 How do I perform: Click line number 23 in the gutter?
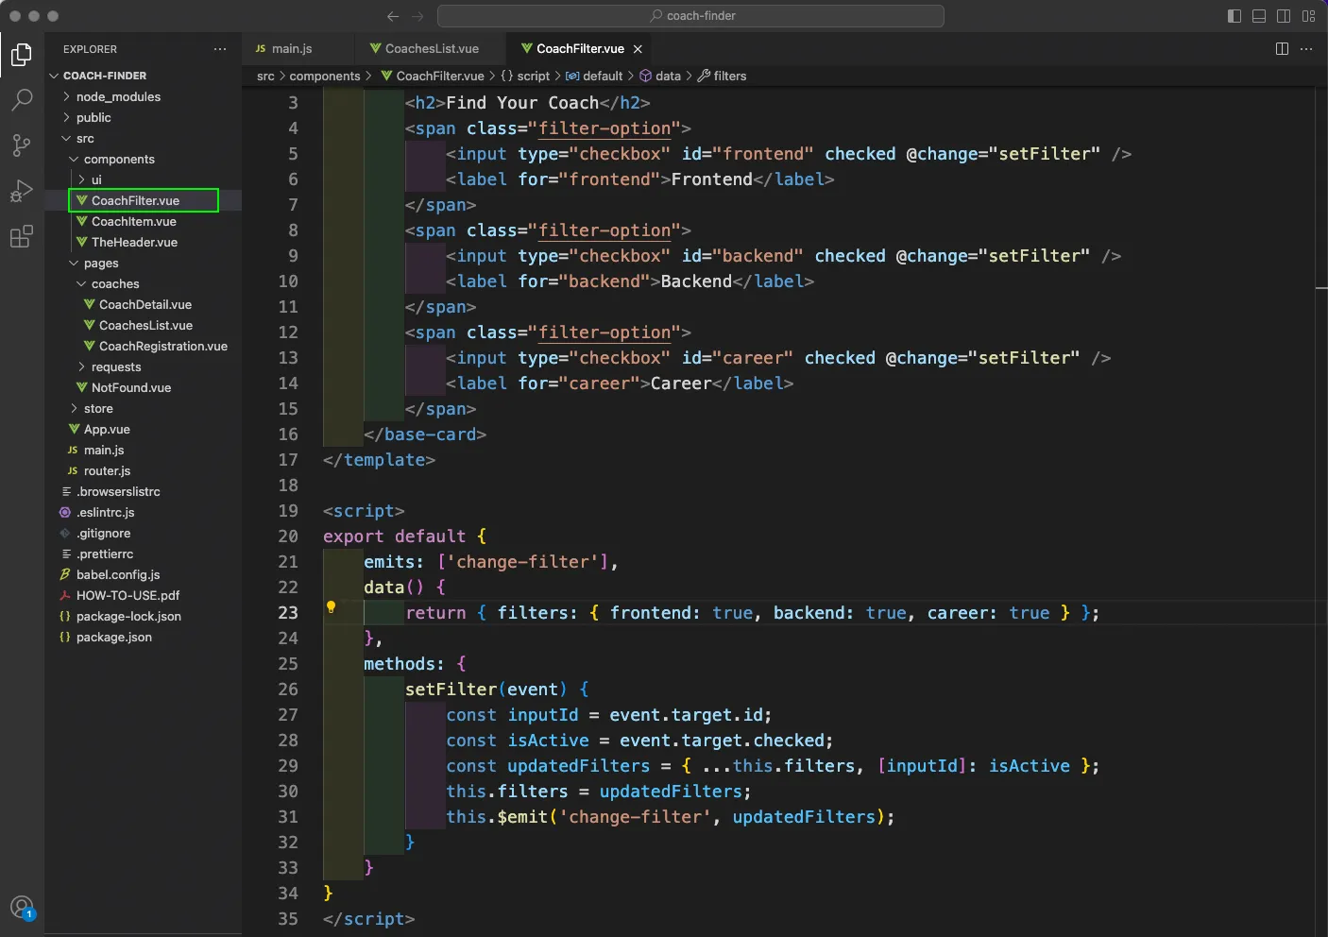point(288,612)
